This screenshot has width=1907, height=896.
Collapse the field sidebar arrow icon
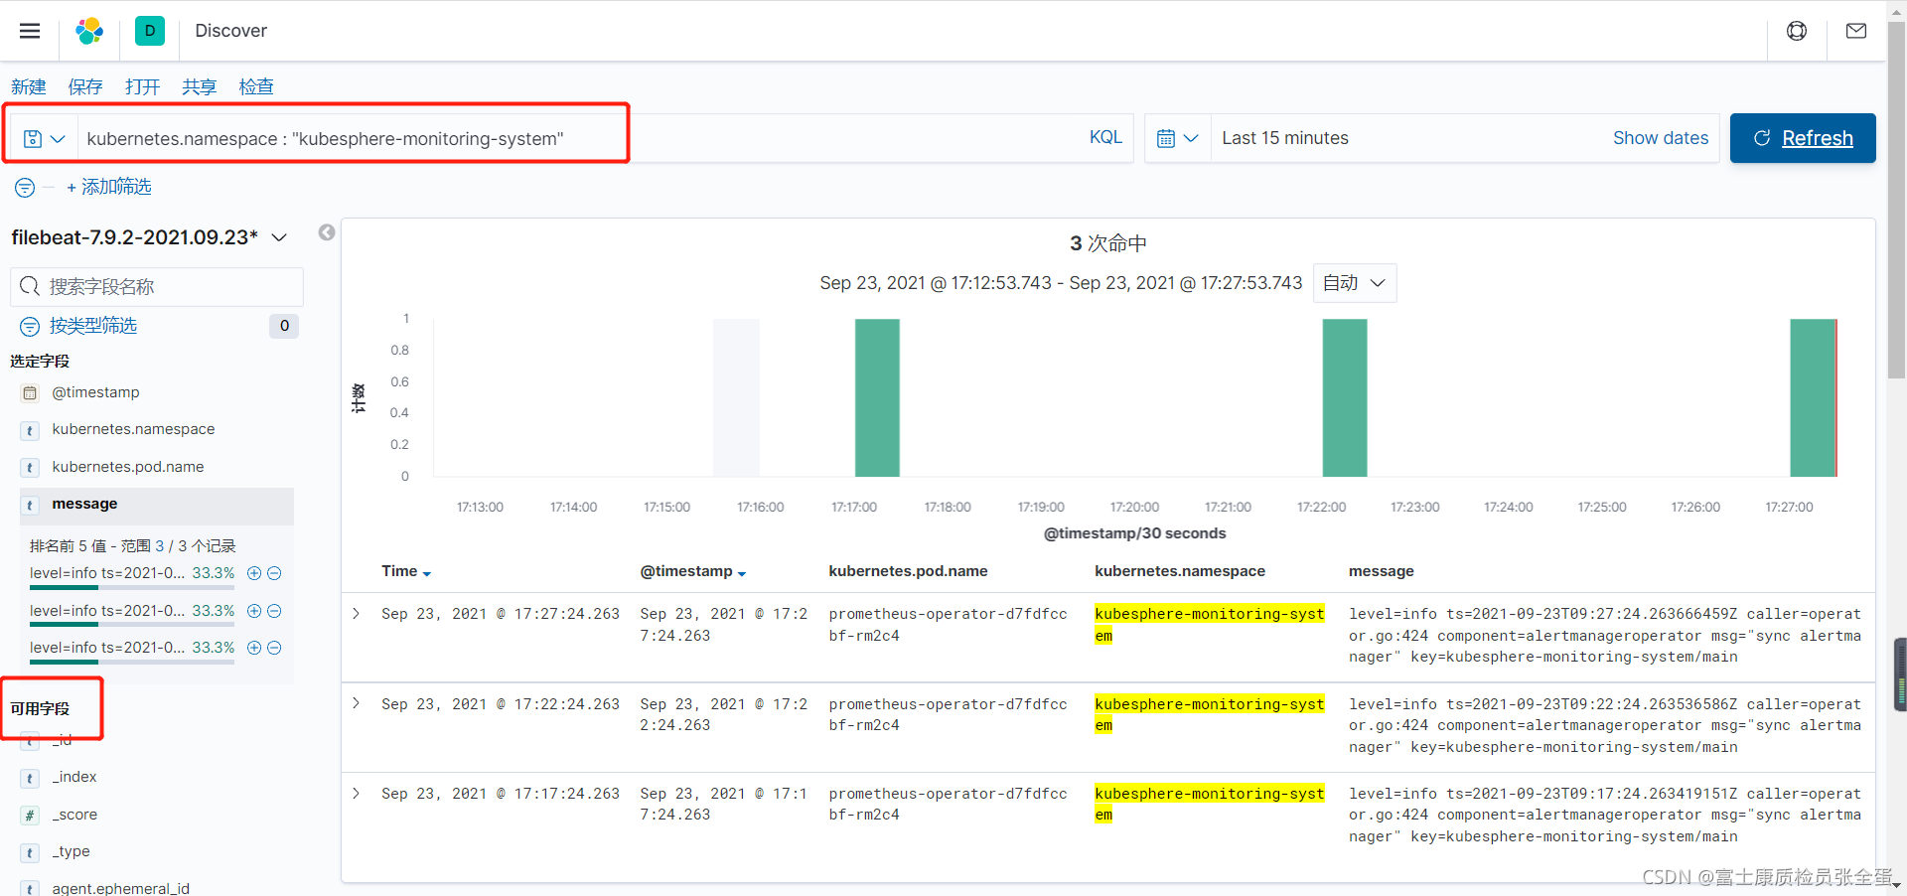pyautogui.click(x=327, y=232)
